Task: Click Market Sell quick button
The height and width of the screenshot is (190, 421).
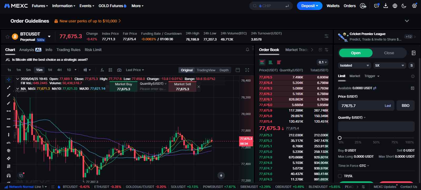Action: tap(182, 87)
